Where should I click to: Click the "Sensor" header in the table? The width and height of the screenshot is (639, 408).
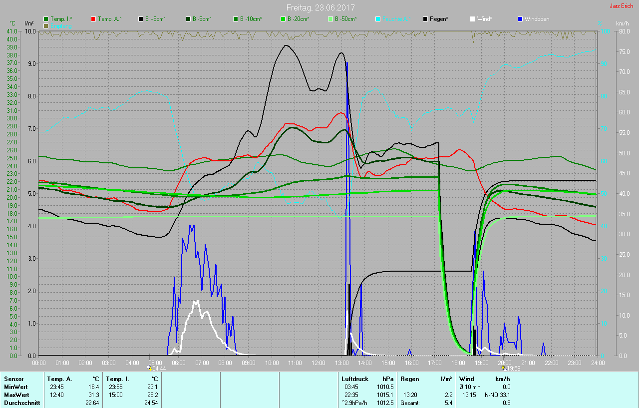point(13,379)
